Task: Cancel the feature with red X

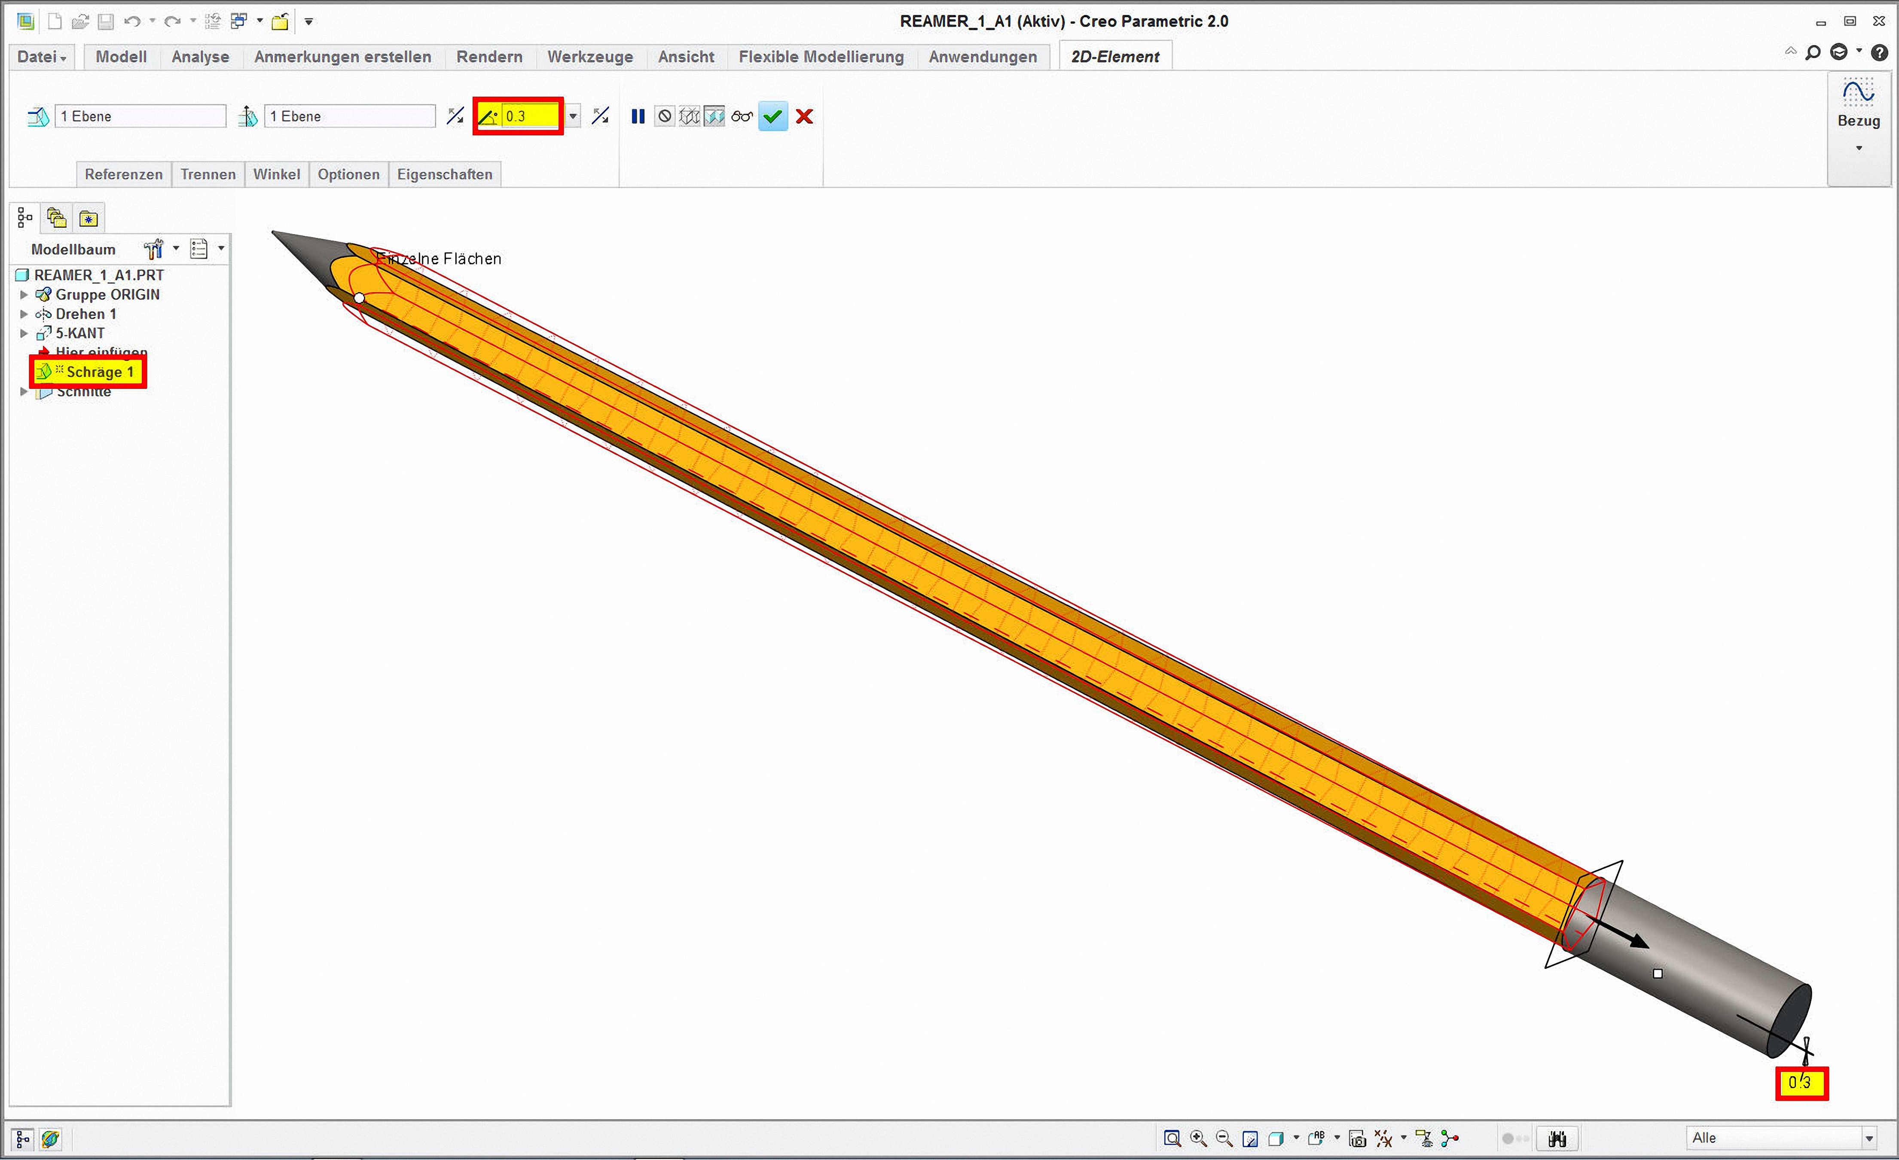Action: [804, 116]
